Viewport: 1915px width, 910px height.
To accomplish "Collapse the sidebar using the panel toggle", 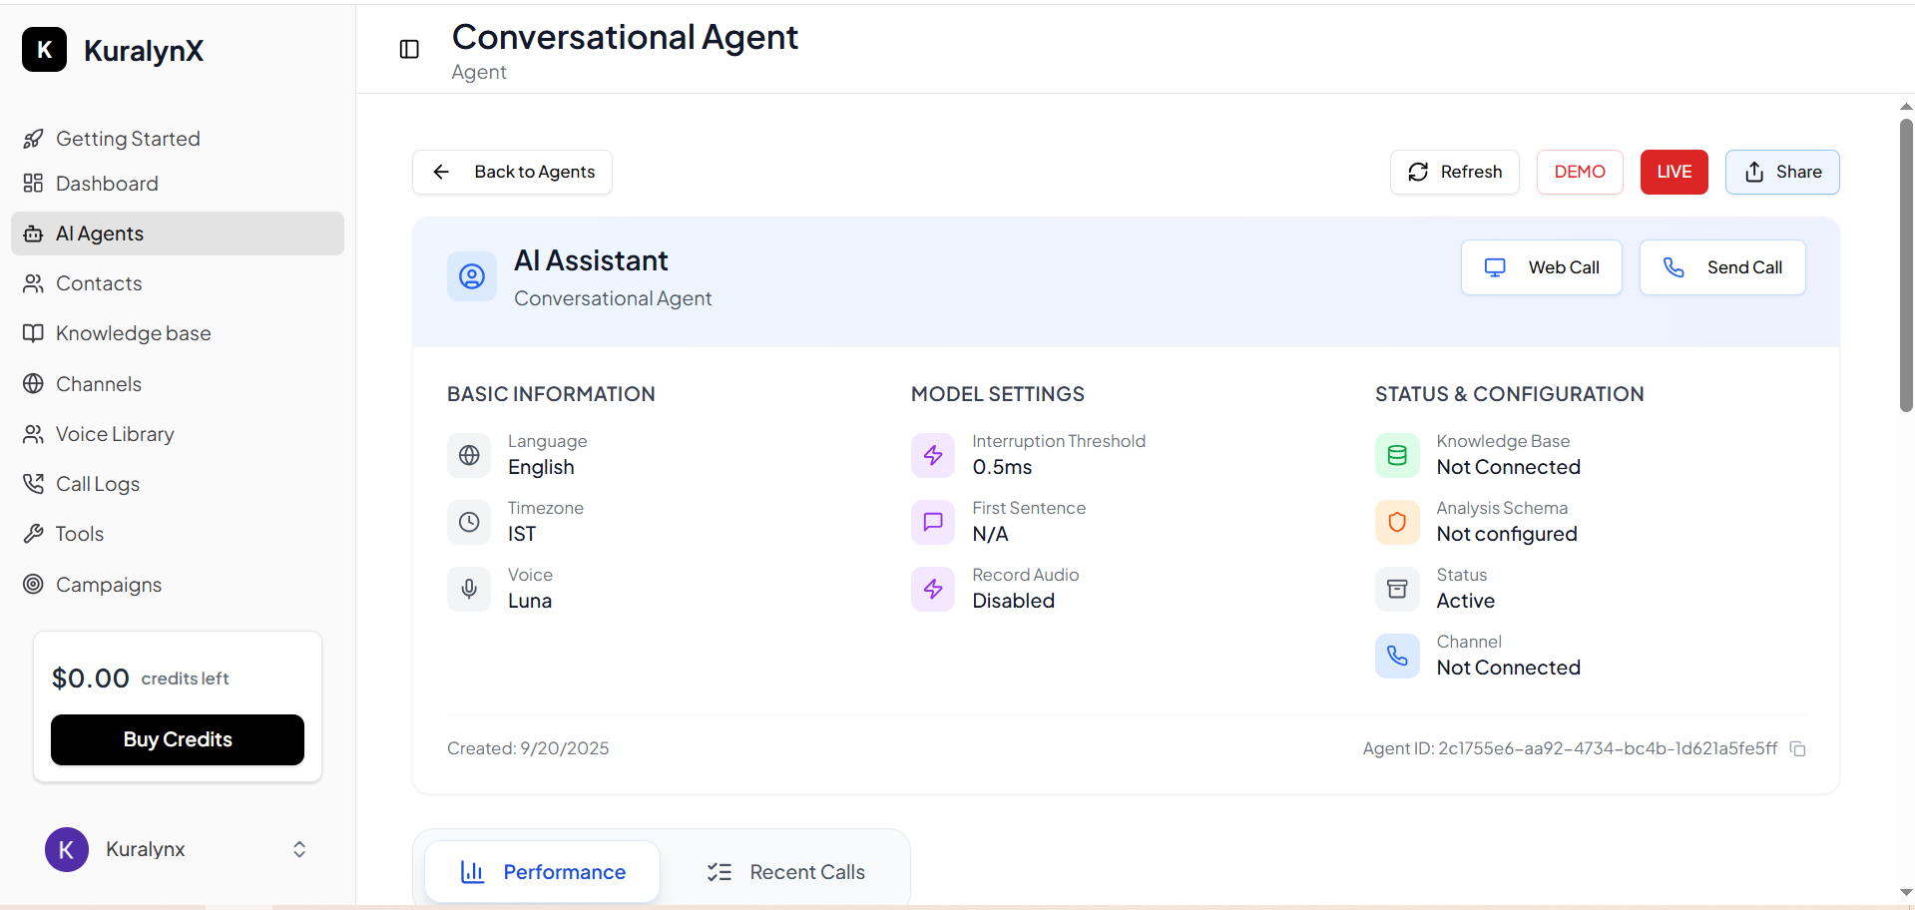I will pos(408,49).
